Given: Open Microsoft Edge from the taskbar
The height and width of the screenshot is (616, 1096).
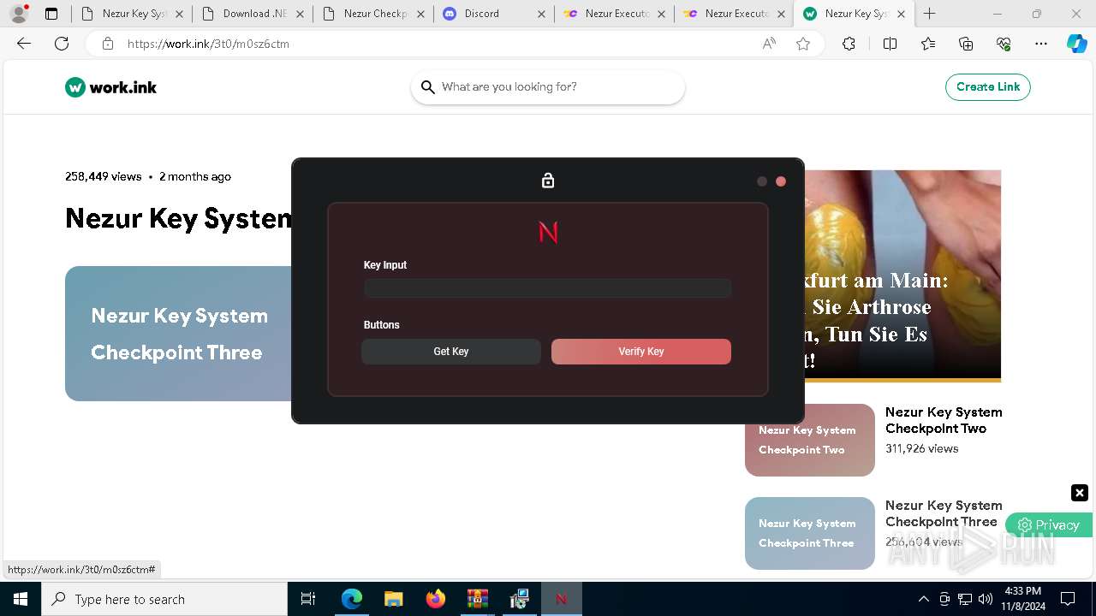Looking at the screenshot, I should (x=352, y=599).
